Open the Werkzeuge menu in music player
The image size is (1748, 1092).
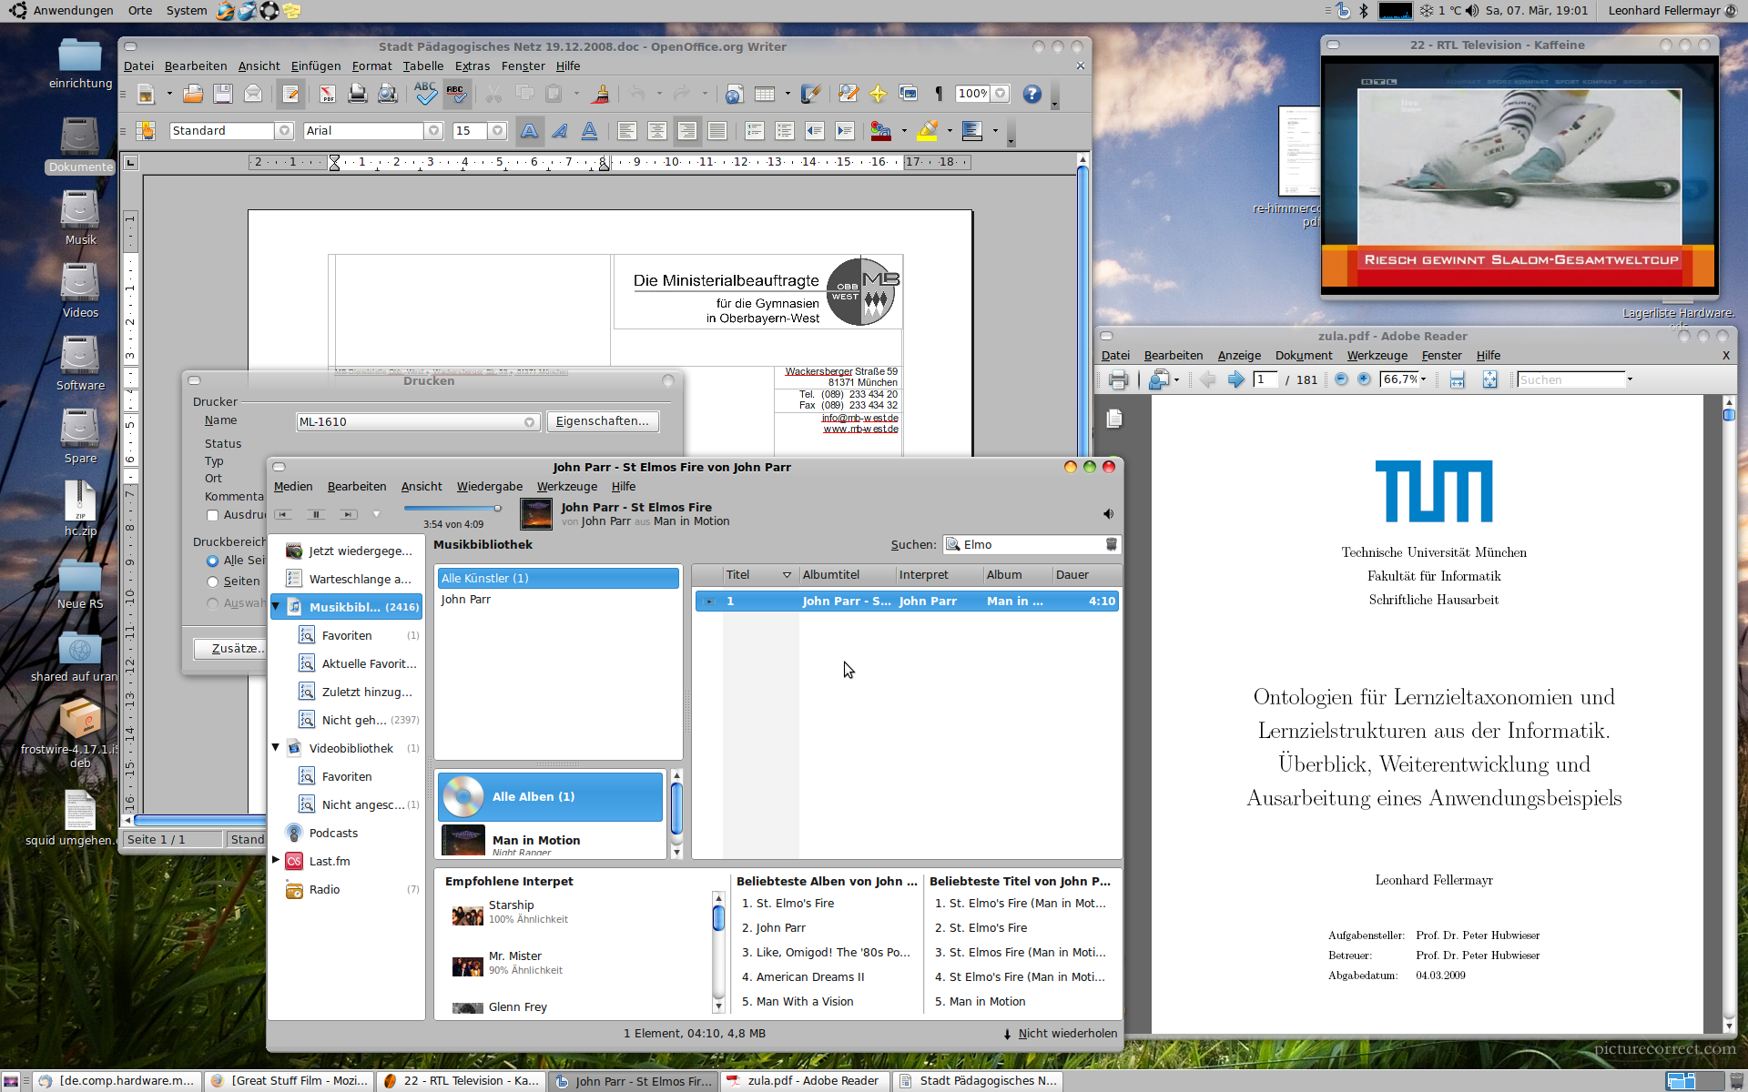tap(566, 487)
